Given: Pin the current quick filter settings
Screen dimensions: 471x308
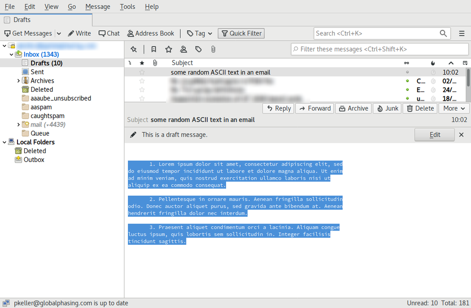Looking at the screenshot, I should [x=134, y=49].
